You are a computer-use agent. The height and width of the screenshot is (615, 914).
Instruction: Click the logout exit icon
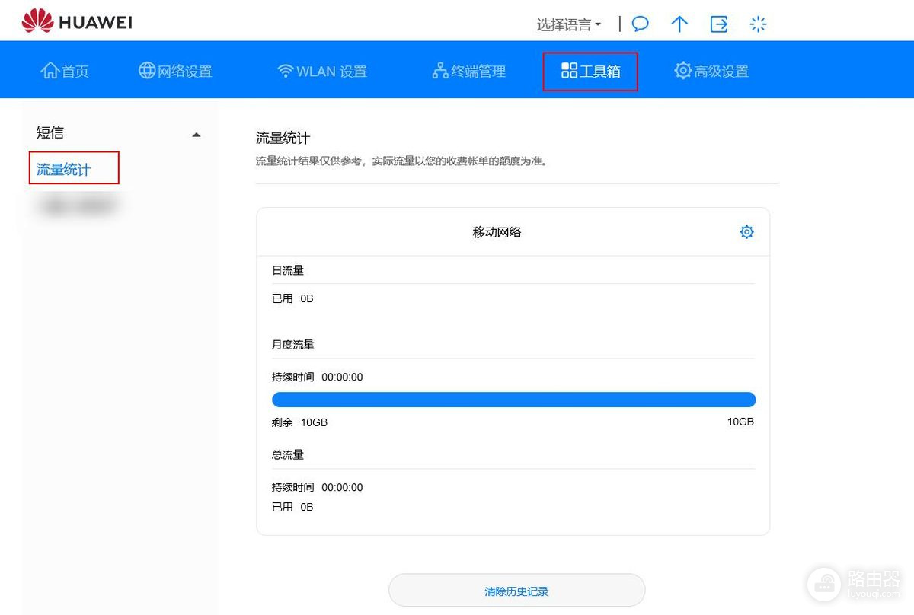pos(719,24)
